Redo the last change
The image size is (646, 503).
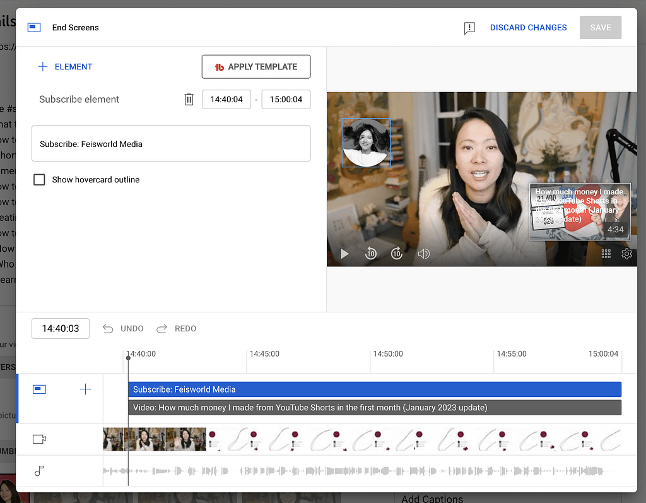point(176,328)
